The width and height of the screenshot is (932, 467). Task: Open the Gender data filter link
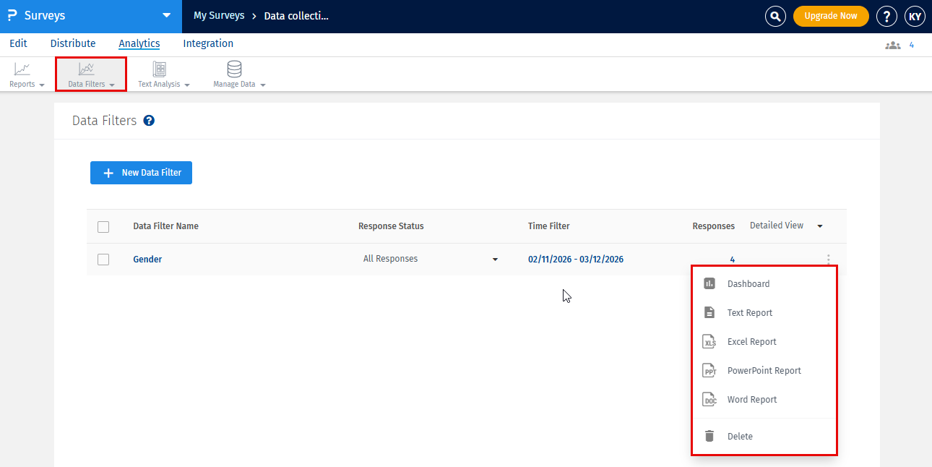click(x=147, y=259)
